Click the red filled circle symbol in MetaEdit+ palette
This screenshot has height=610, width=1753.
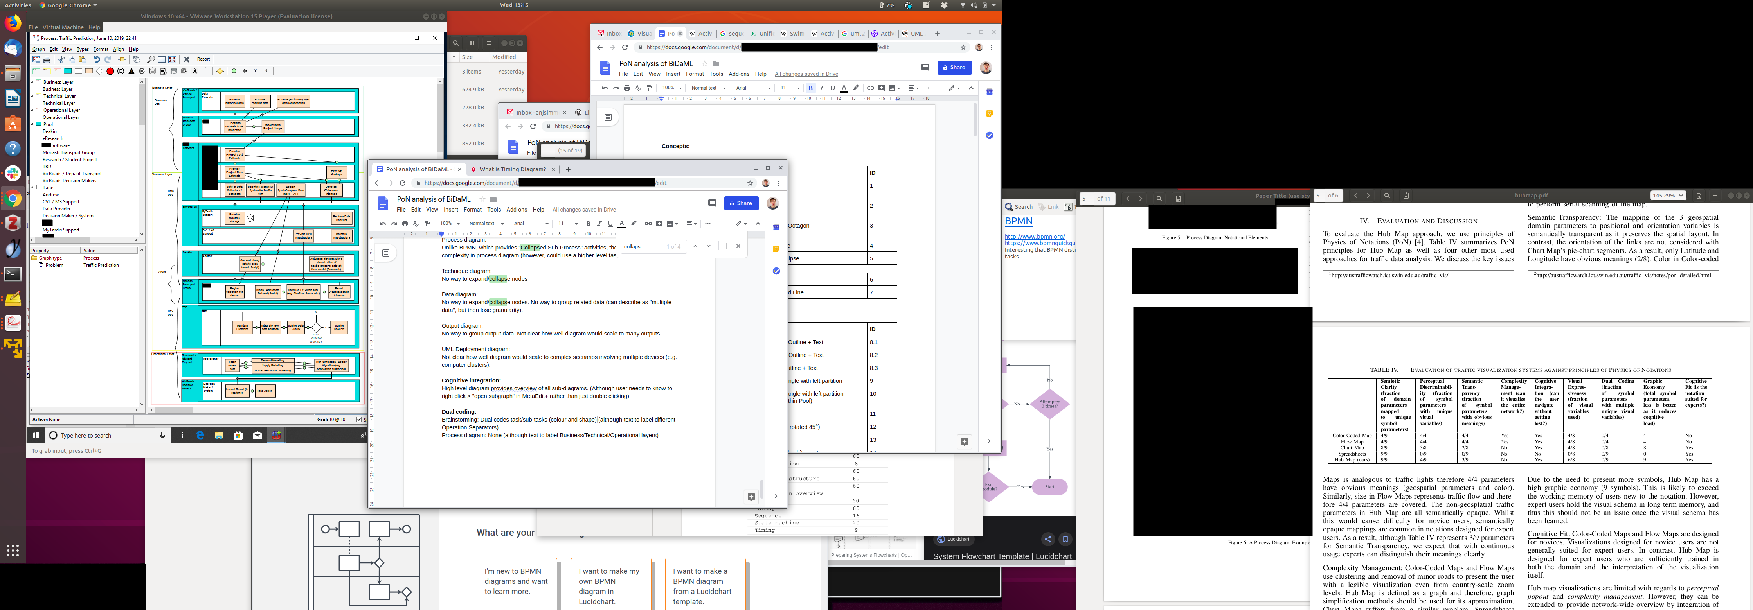point(110,71)
